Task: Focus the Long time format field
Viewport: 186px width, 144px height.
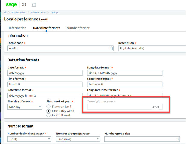Action: 124,84
